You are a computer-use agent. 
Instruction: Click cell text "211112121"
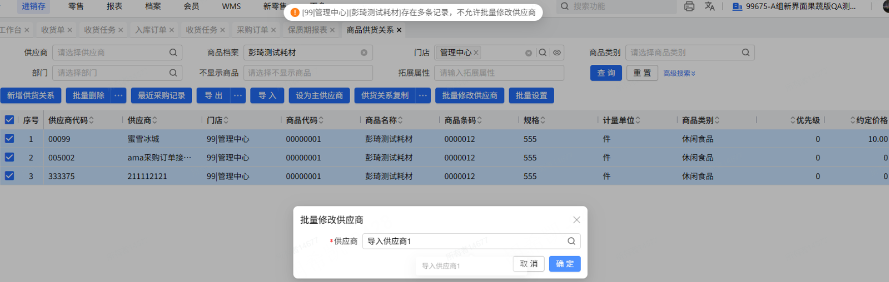click(147, 177)
